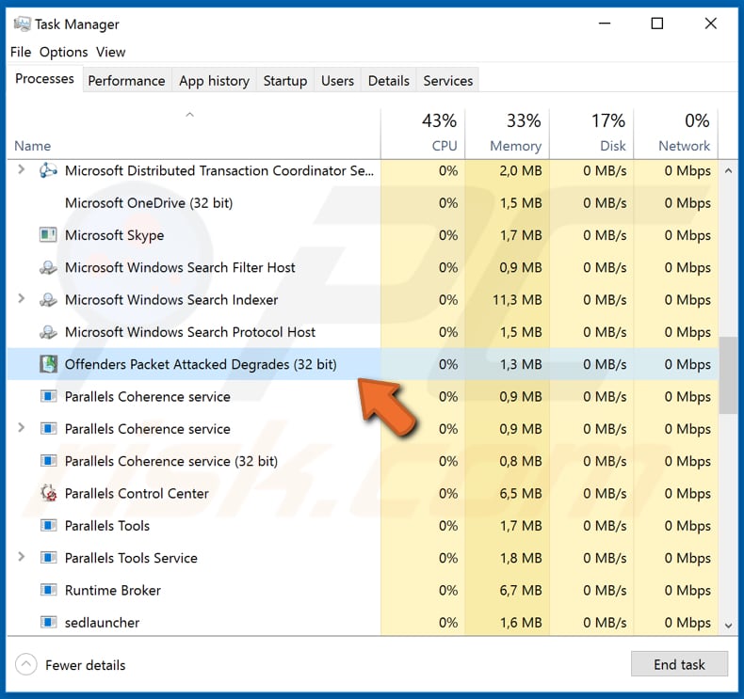This screenshot has width=744, height=699.
Task: Click the Distributed Transaction Coordinator process icon
Action: 48,170
